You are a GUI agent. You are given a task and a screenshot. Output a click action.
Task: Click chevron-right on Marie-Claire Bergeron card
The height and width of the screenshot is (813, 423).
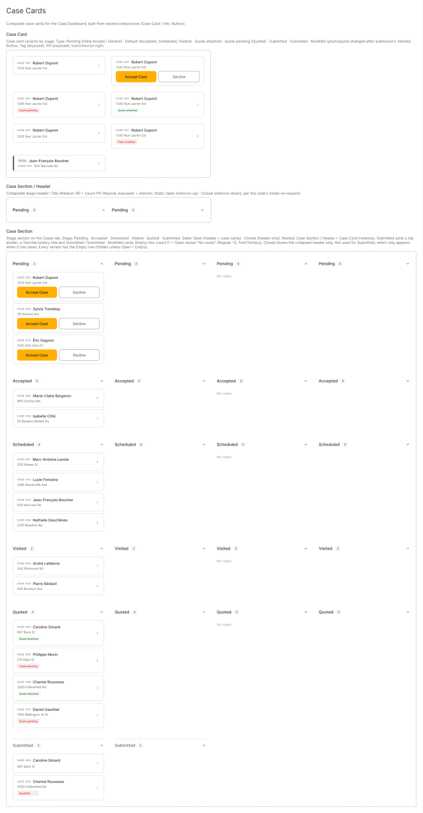point(97,398)
